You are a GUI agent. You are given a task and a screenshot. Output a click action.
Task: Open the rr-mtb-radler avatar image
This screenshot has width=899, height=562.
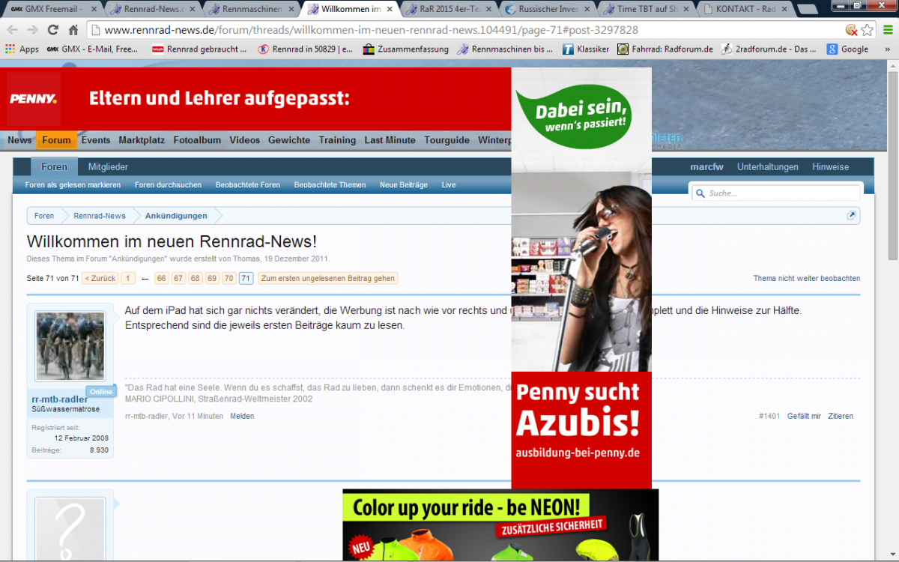pos(70,347)
